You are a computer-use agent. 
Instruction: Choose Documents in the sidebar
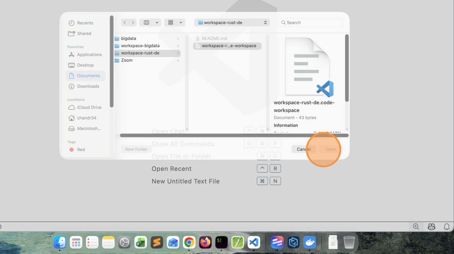85,76
